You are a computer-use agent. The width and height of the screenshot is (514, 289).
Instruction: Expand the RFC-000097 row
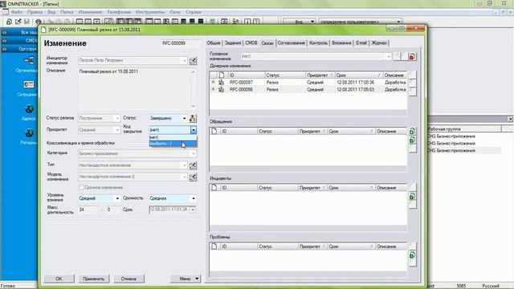[214, 82]
